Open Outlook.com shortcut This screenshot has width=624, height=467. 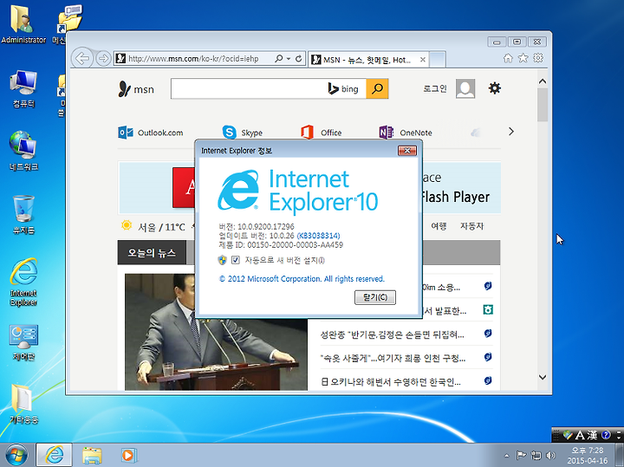(x=151, y=133)
